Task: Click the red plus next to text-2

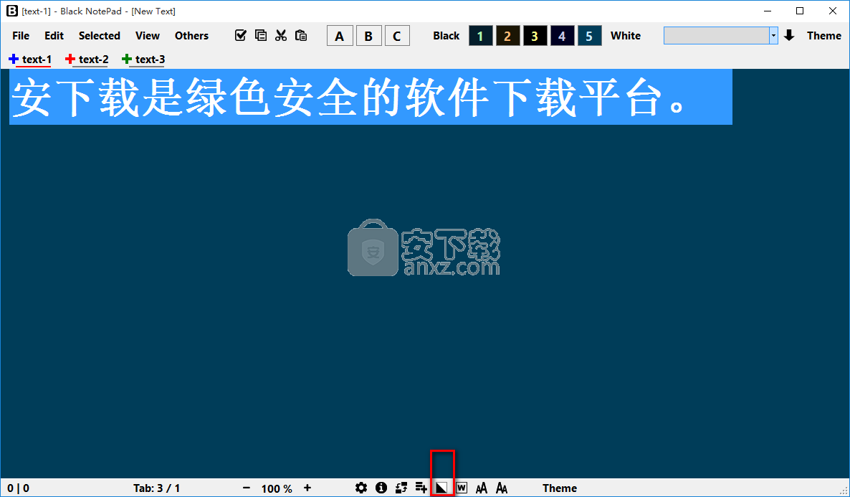Action: click(70, 59)
